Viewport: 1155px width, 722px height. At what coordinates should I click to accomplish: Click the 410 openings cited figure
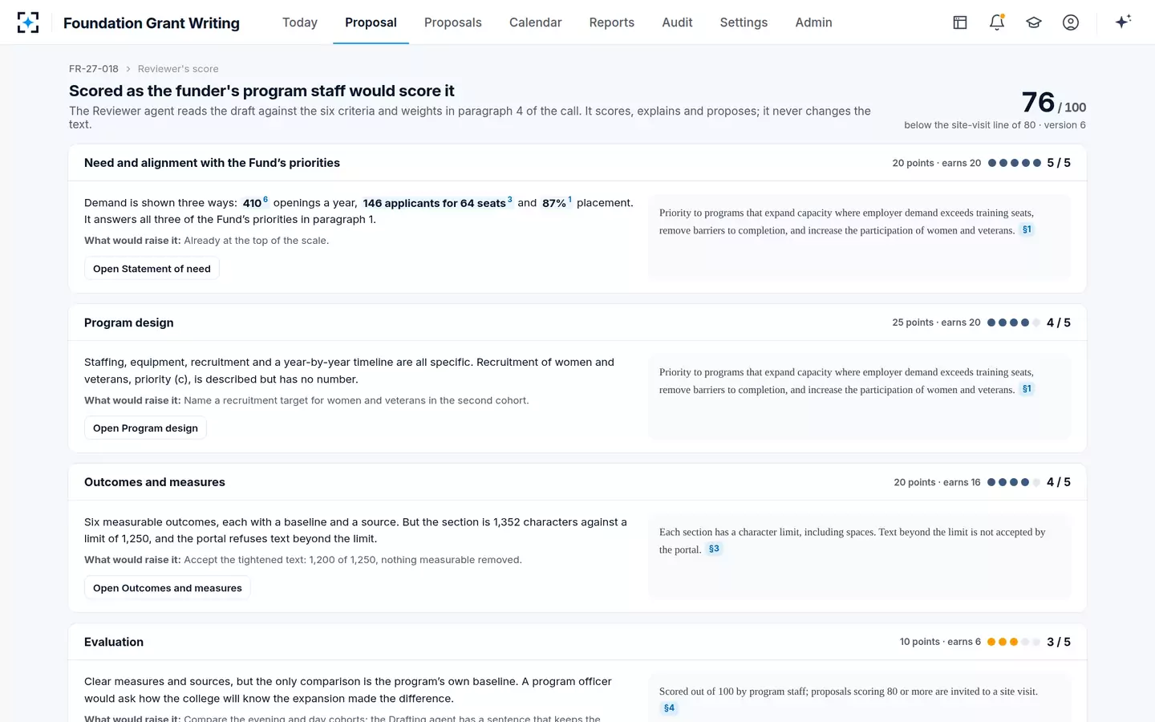point(255,203)
